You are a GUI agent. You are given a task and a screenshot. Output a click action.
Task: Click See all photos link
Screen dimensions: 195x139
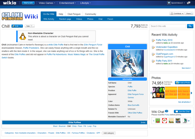point(185,102)
